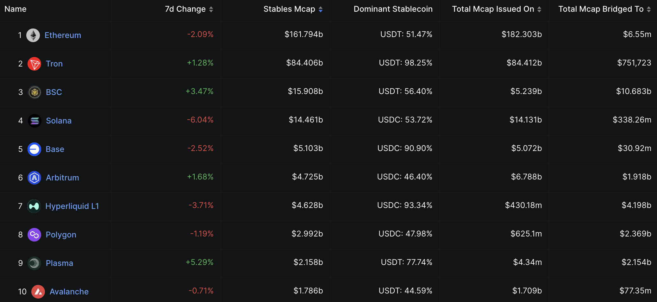
Task: Click the Base chain logo
Action: pos(34,149)
